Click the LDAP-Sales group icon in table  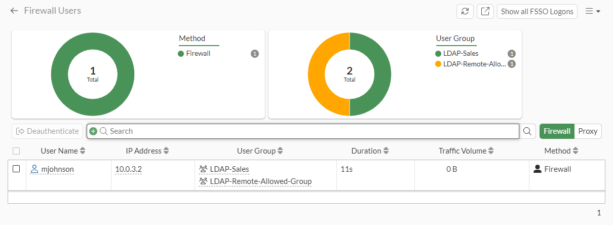(x=203, y=169)
